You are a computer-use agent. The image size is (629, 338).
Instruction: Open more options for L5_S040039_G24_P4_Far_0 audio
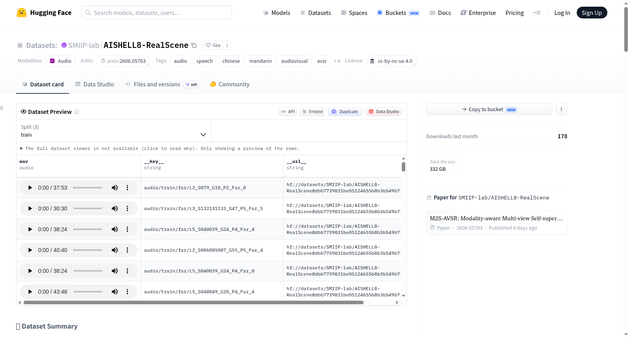pyautogui.click(x=127, y=271)
